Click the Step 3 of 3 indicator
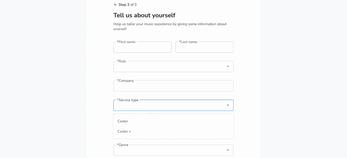 pos(127,5)
